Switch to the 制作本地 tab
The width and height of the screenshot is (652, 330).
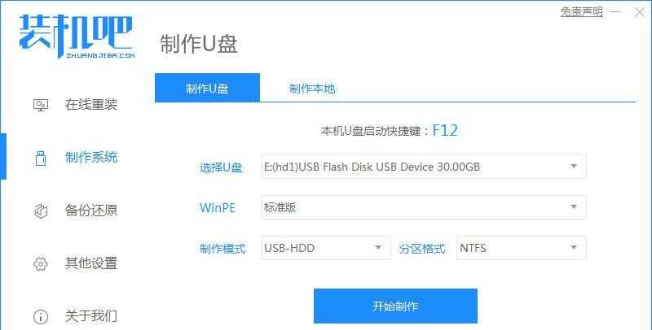(312, 89)
